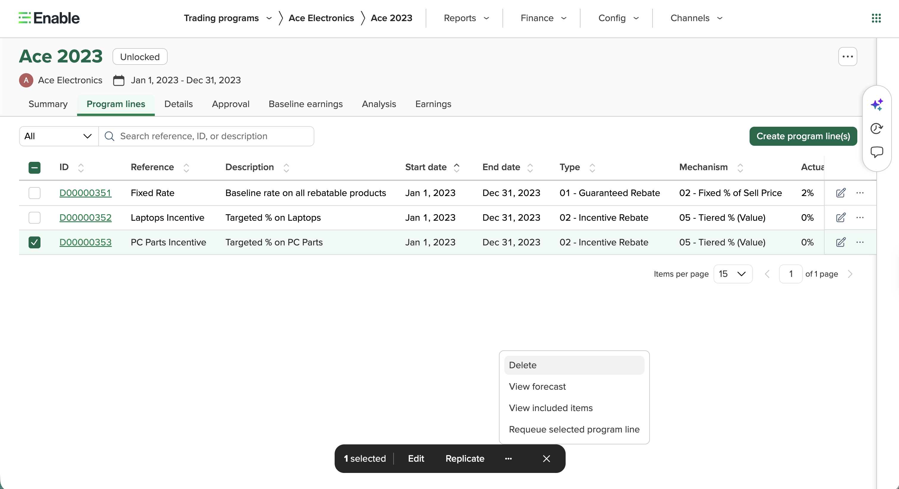Viewport: 899px width, 489px height.
Task: Open the AI sparkle assistant icon
Action: (877, 105)
